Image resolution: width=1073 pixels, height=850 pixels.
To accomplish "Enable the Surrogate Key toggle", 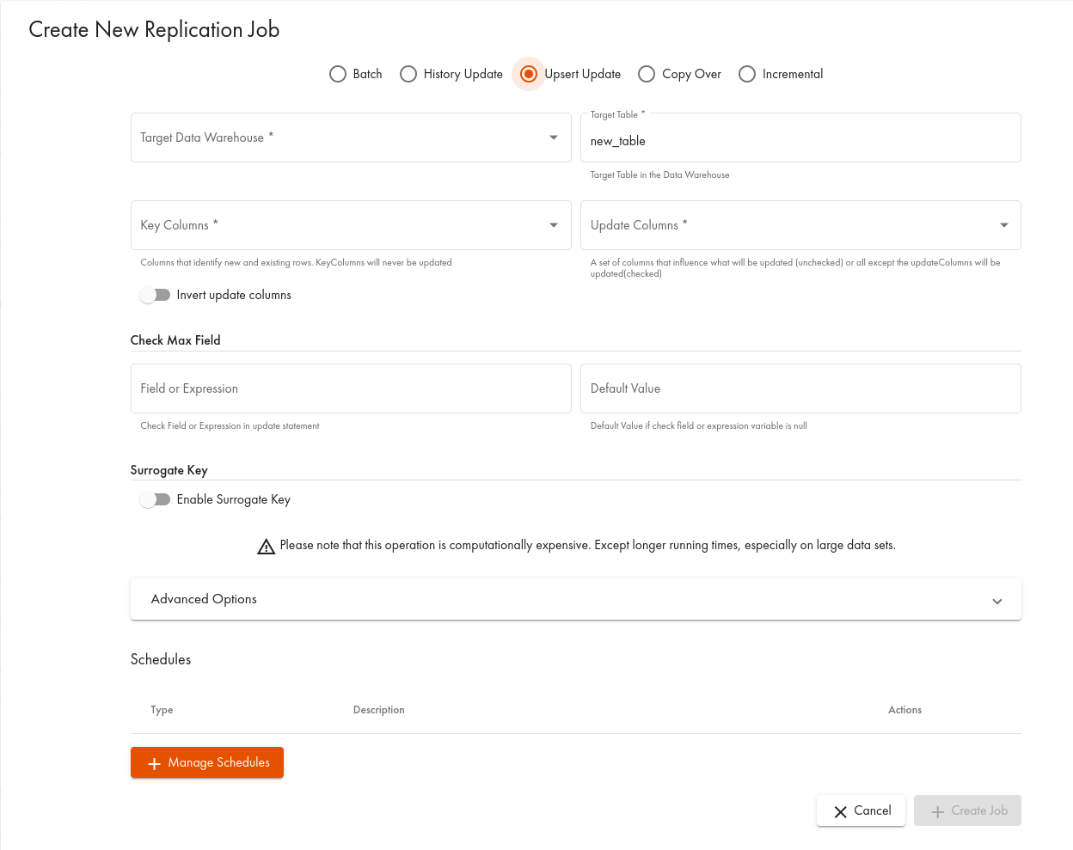I will (x=155, y=499).
